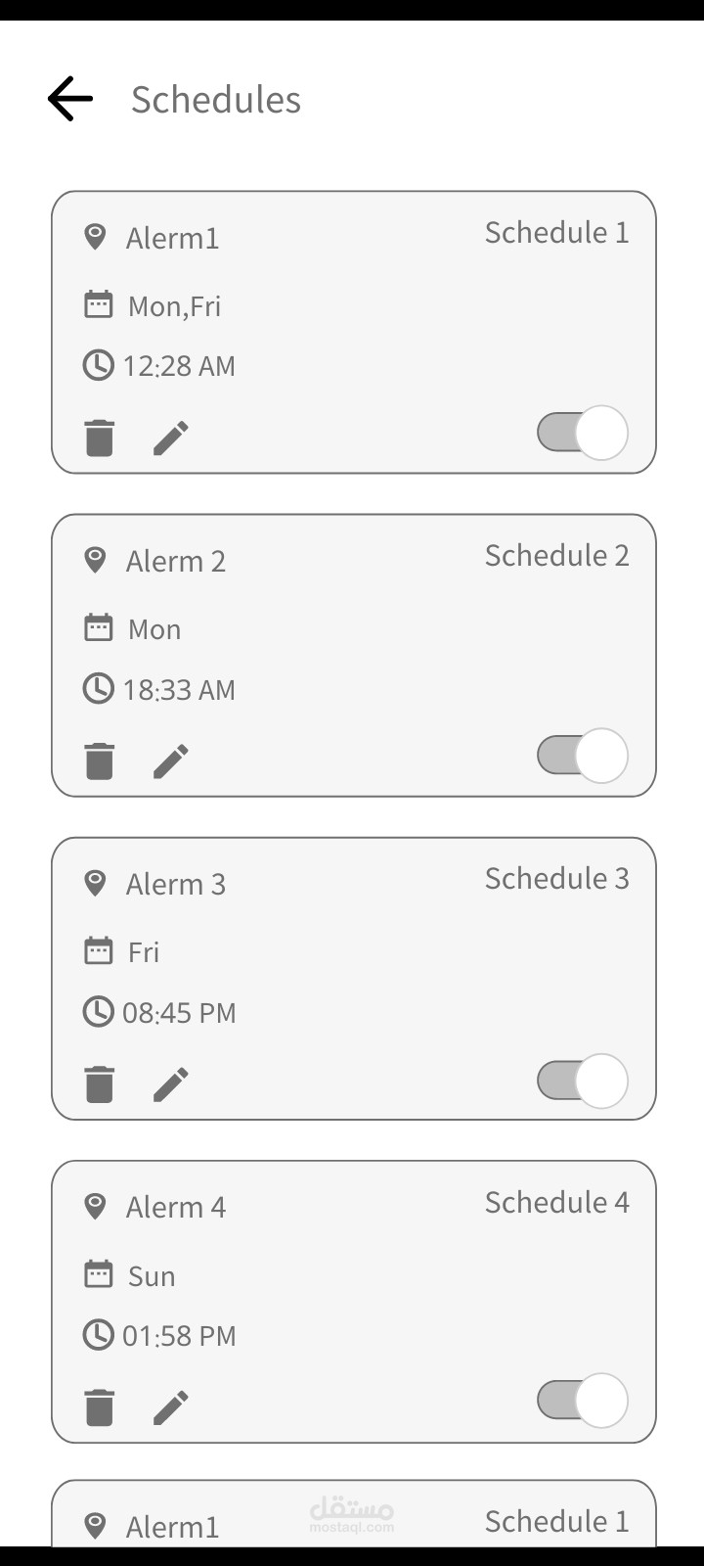Tap the 08:45 PM time

(x=179, y=1012)
